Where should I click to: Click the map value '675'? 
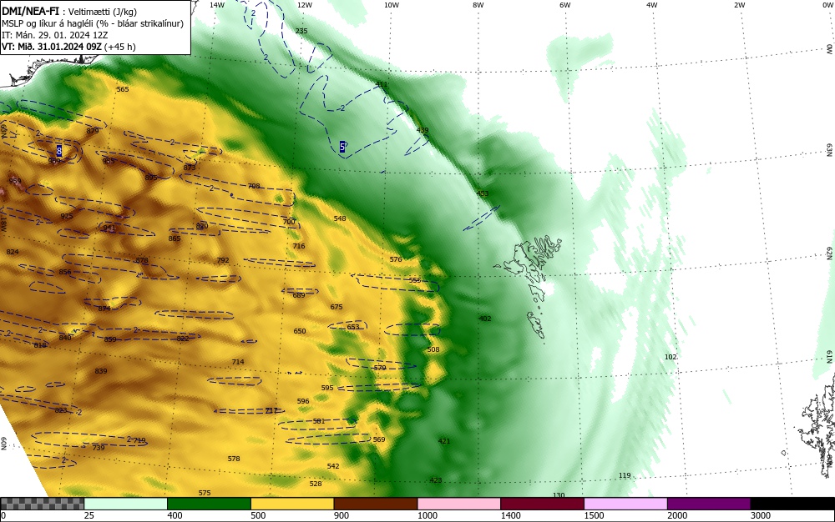[x=336, y=307]
